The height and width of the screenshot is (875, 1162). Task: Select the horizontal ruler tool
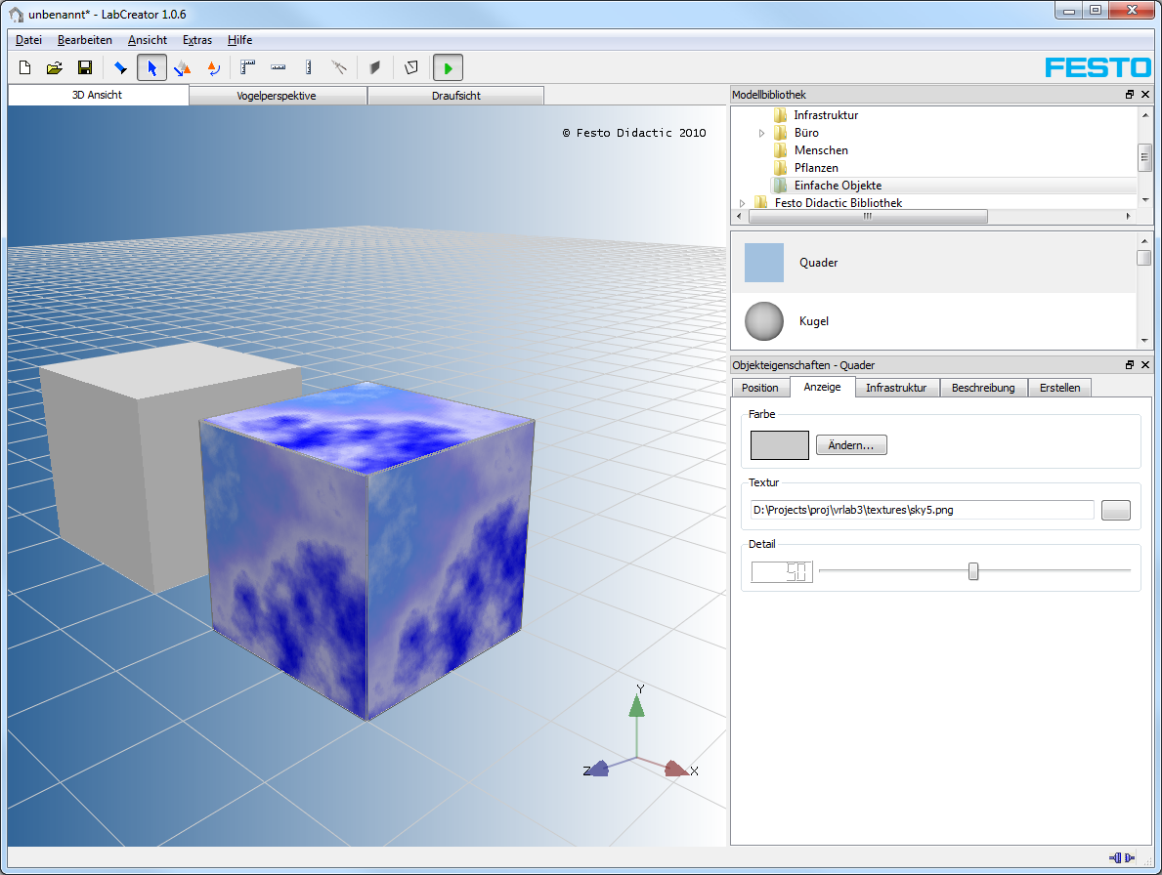point(278,68)
